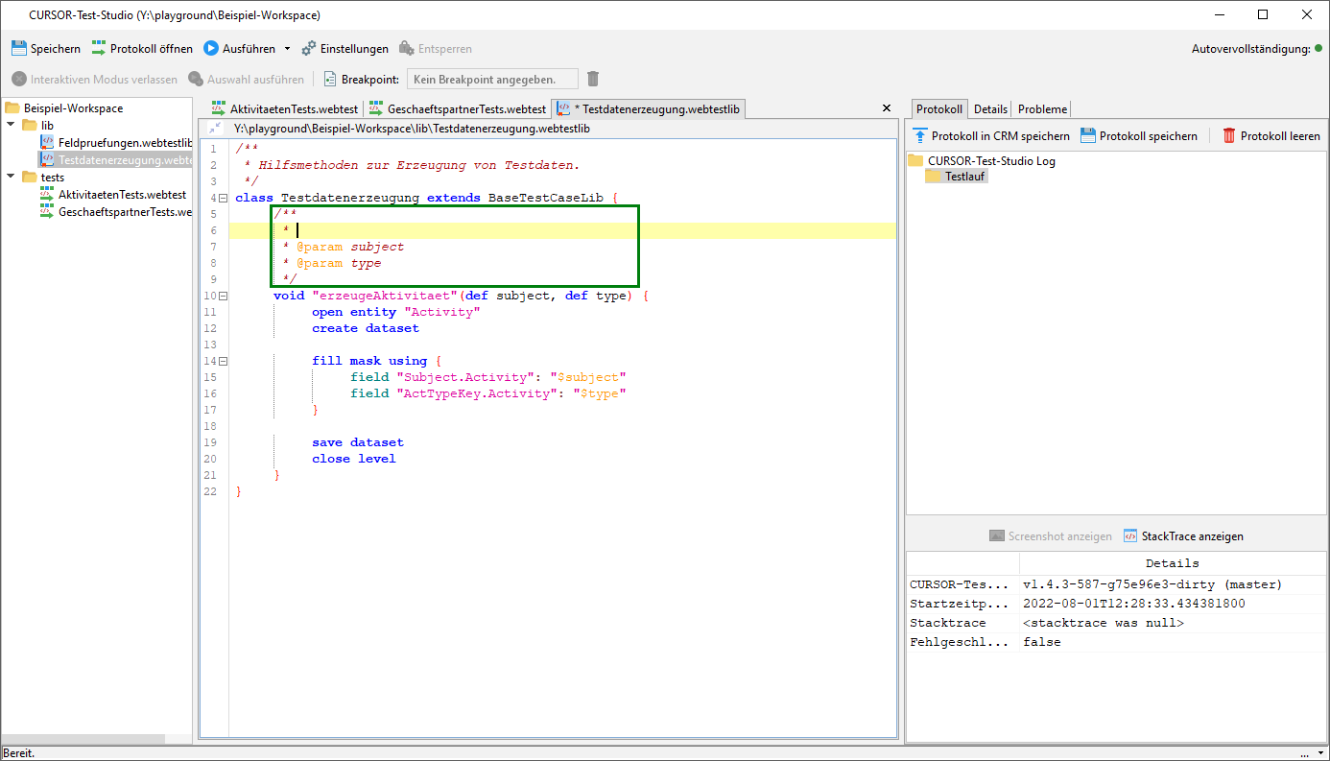Screen dimensions: 1330x761
Task: Toggle the editor maximize arrows icon
Action: click(215, 128)
